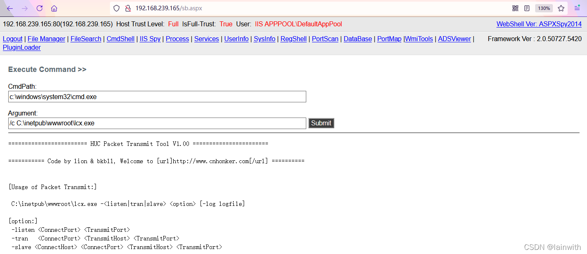Open the WebShell Ver: ASPXSpy2014 link
Image resolution: width=587 pixels, height=254 pixels.
click(x=539, y=24)
